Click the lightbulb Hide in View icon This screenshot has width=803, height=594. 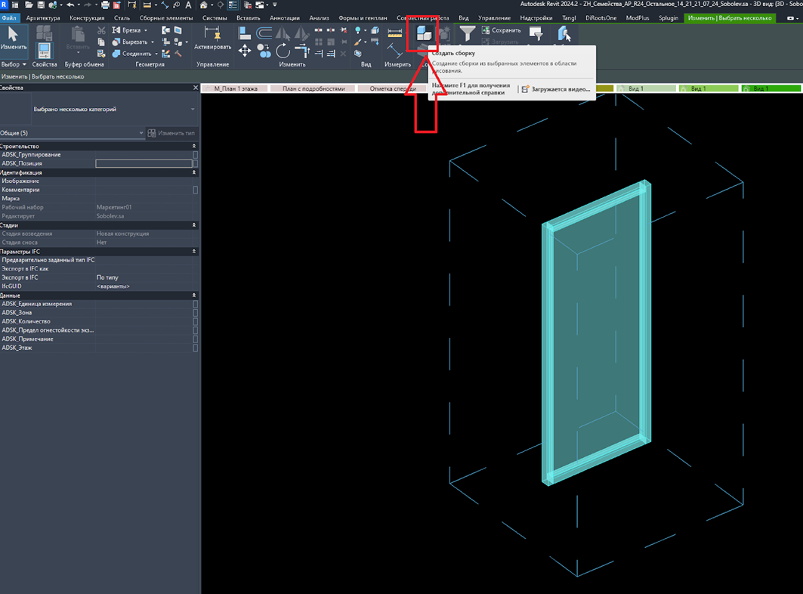358,30
